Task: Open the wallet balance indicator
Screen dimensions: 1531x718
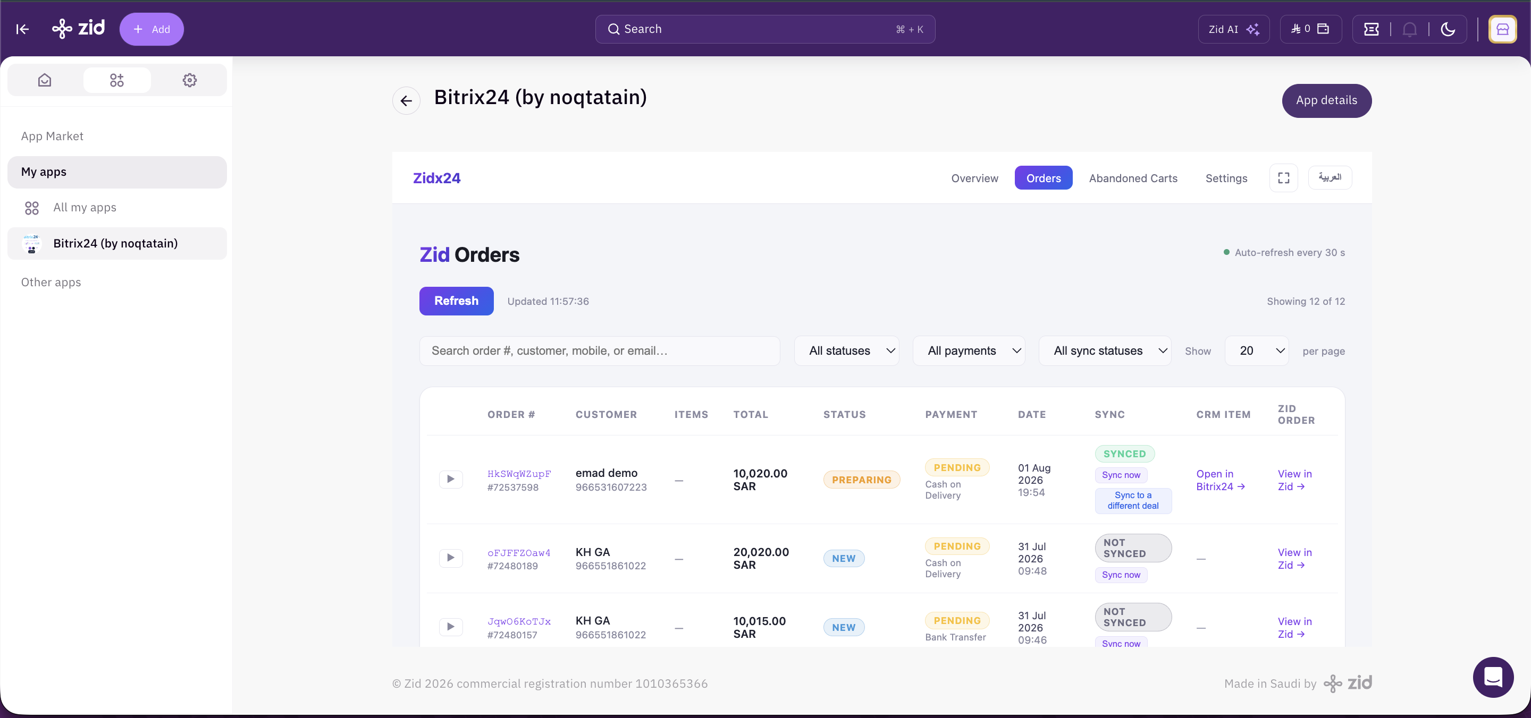Action: click(x=1310, y=29)
